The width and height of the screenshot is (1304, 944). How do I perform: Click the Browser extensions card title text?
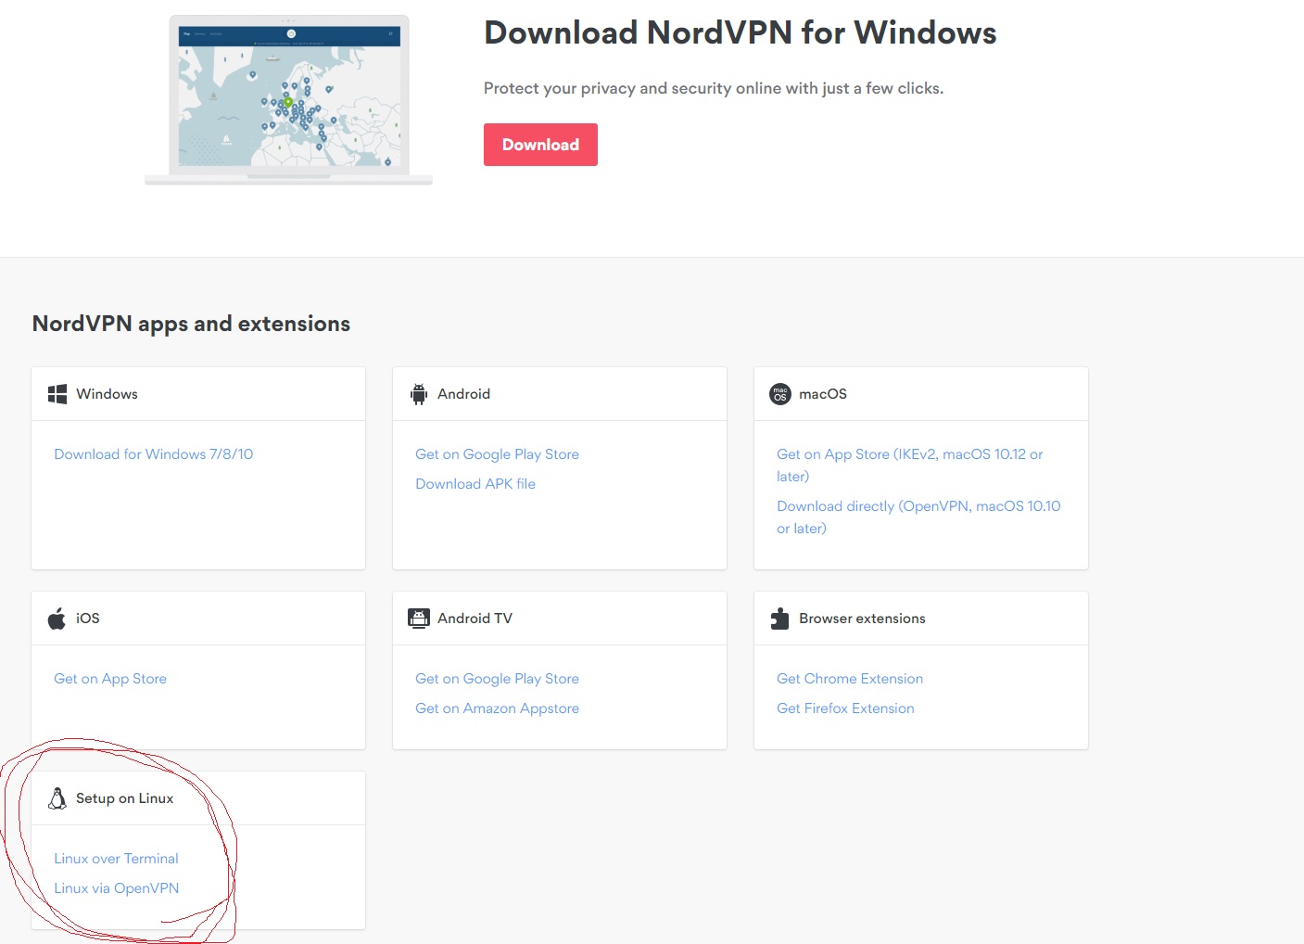[x=862, y=619]
